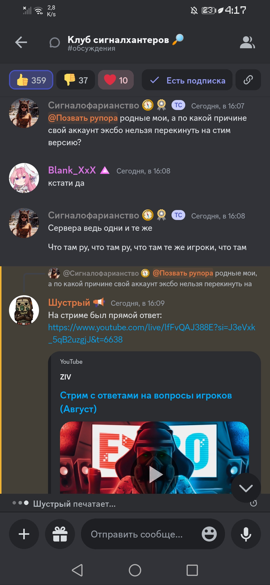270x585 pixels.
Task: Toggle the heart reaction with 10
Action: pos(116,80)
